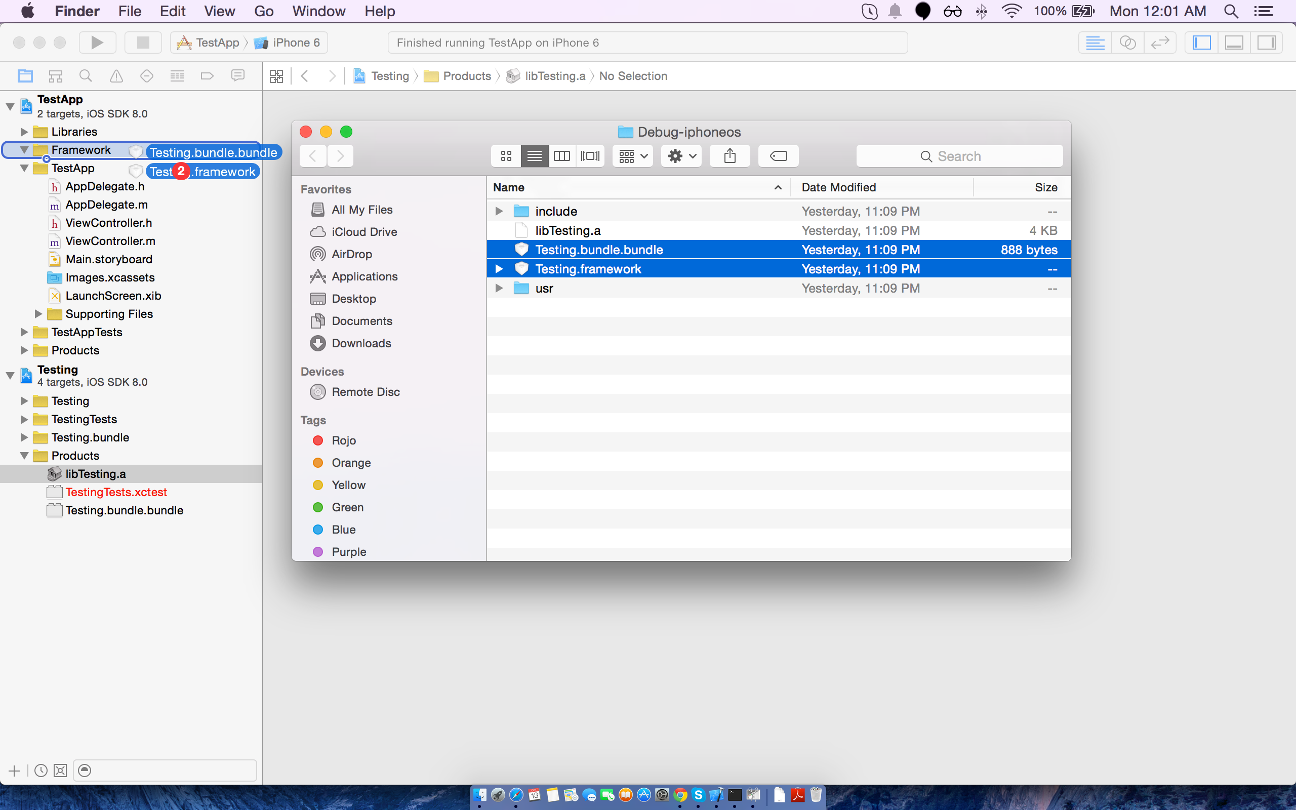Switch Finder to icon view
The width and height of the screenshot is (1296, 810).
506,156
